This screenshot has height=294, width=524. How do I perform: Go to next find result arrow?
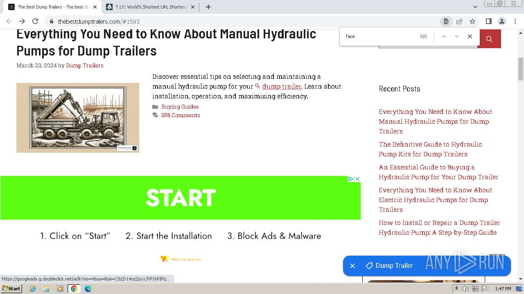[x=457, y=36]
